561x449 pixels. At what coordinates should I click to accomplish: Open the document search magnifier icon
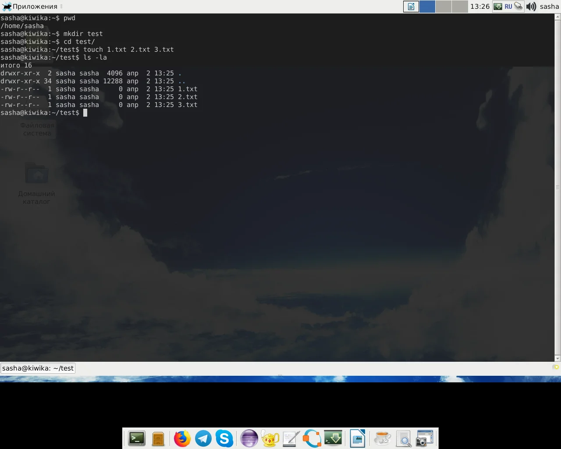403,438
